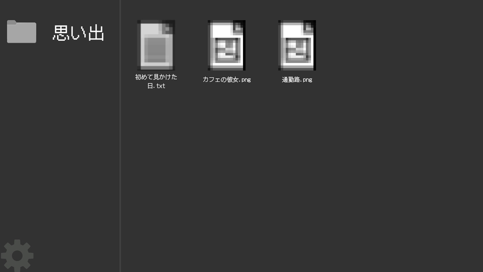
Task: Click folded corner of 通勤路.png icon
Action: [x=309, y=27]
